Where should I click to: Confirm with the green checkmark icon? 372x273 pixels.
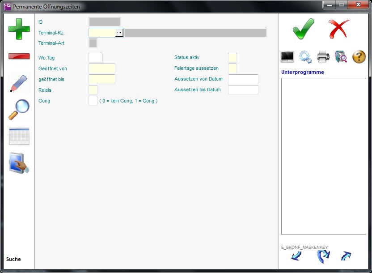coord(304,29)
